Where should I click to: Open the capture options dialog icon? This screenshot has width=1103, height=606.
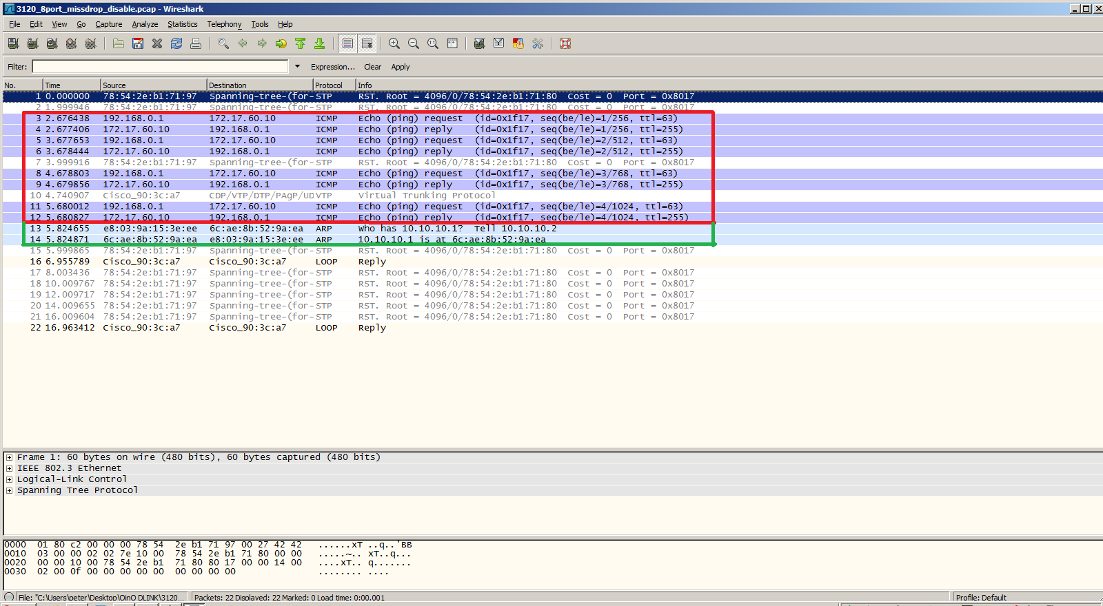click(x=32, y=43)
